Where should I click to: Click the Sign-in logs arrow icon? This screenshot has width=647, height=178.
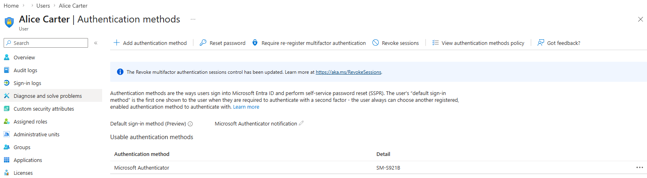tap(6, 83)
